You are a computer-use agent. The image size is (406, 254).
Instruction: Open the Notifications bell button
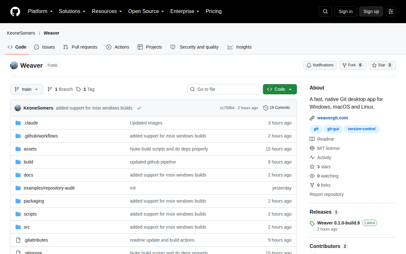click(320, 65)
